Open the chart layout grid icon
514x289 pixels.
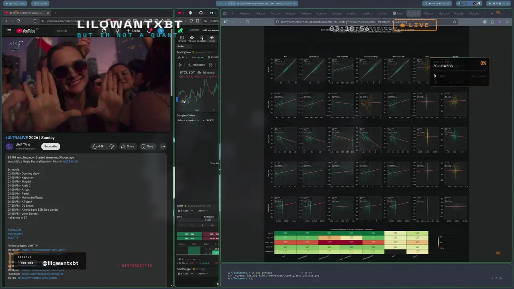click(x=211, y=65)
